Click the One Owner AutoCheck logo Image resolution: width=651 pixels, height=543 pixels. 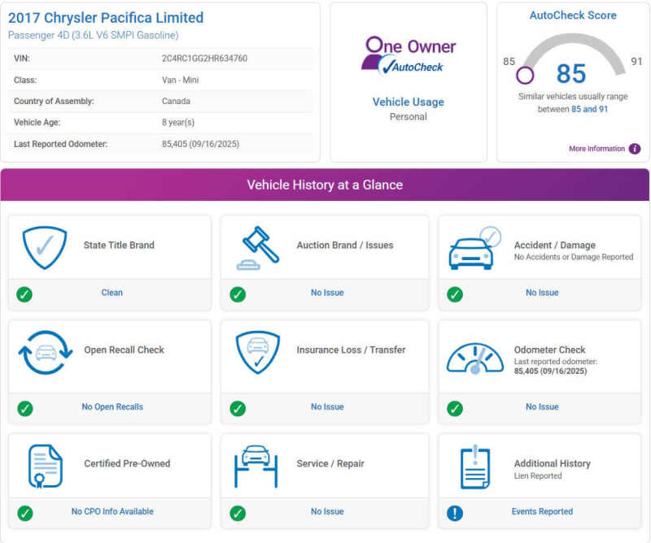coord(409,56)
